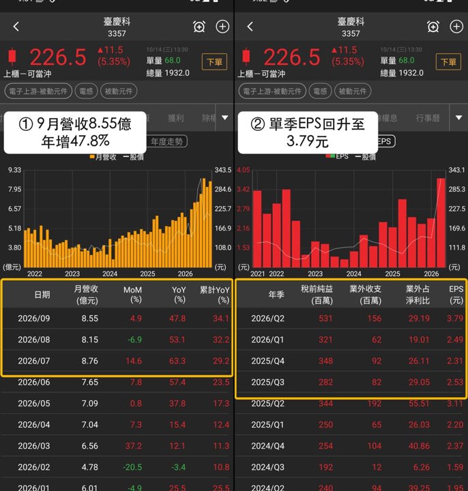Select the 2025/Q1 earnings row
The height and width of the screenshot is (491, 468).
351,425
